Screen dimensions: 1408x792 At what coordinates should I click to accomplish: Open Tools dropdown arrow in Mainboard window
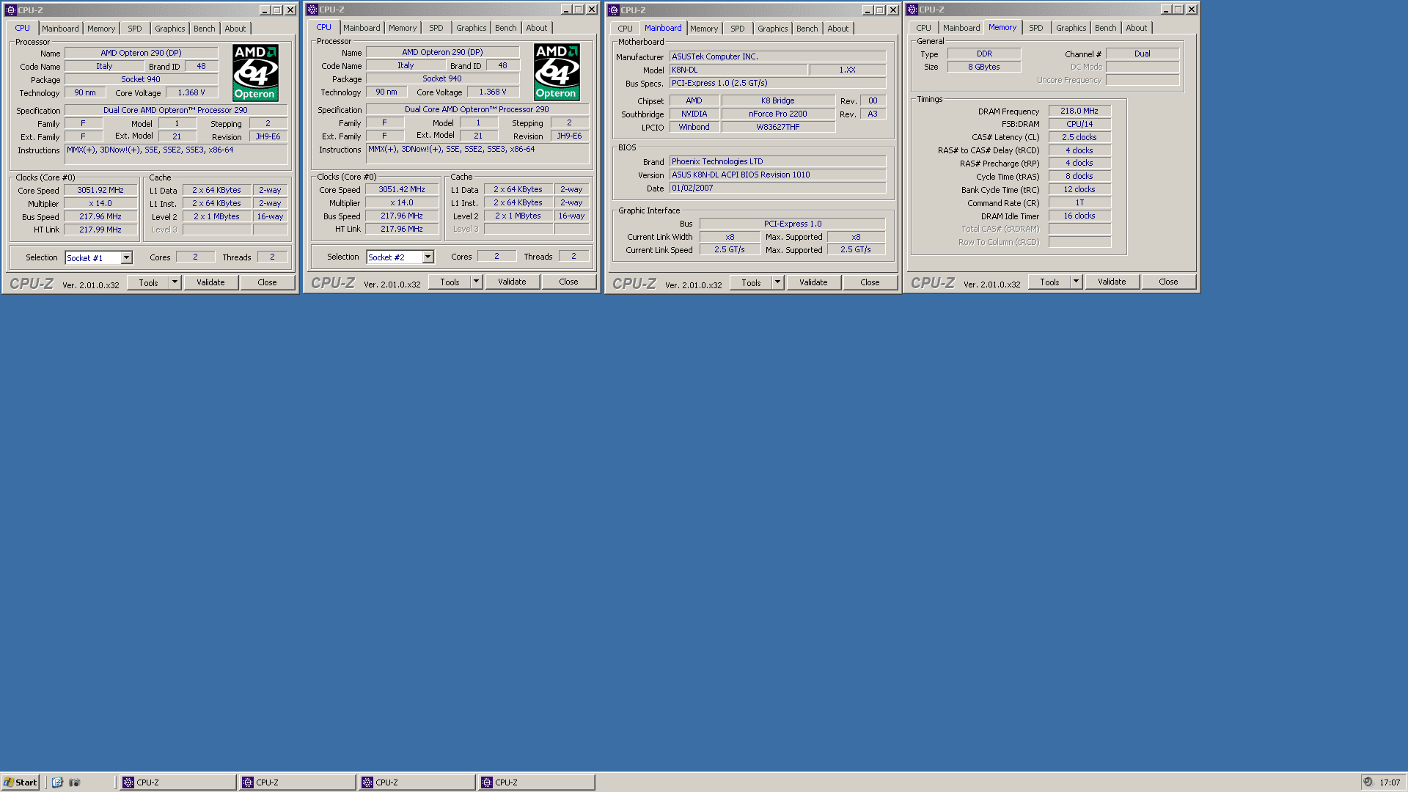point(777,282)
